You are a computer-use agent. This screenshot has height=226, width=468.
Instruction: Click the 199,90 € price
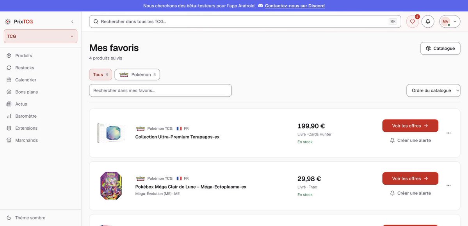coord(311,126)
